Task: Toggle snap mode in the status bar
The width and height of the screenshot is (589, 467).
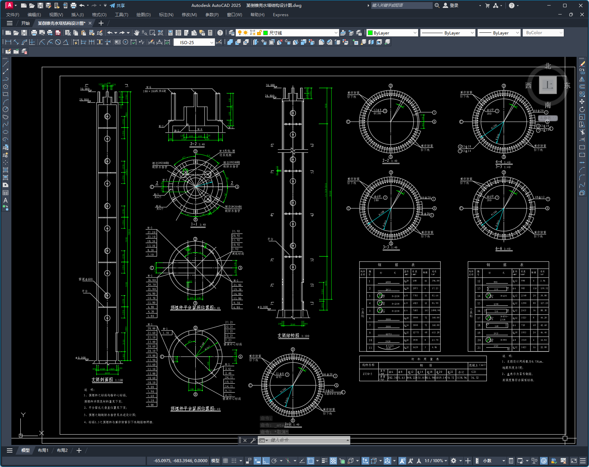Action: click(x=234, y=461)
